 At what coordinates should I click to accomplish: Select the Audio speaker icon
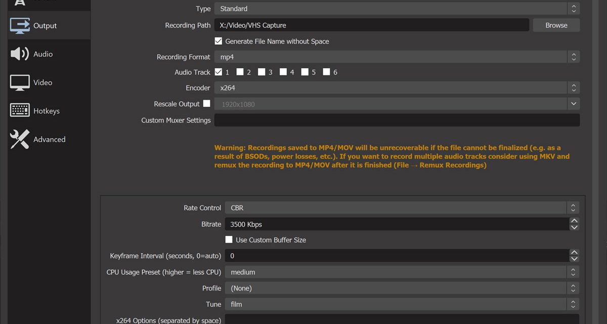[x=20, y=54]
